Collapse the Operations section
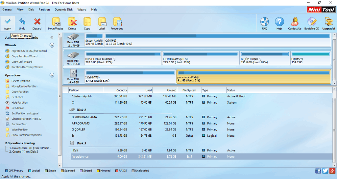 coord(52,75)
